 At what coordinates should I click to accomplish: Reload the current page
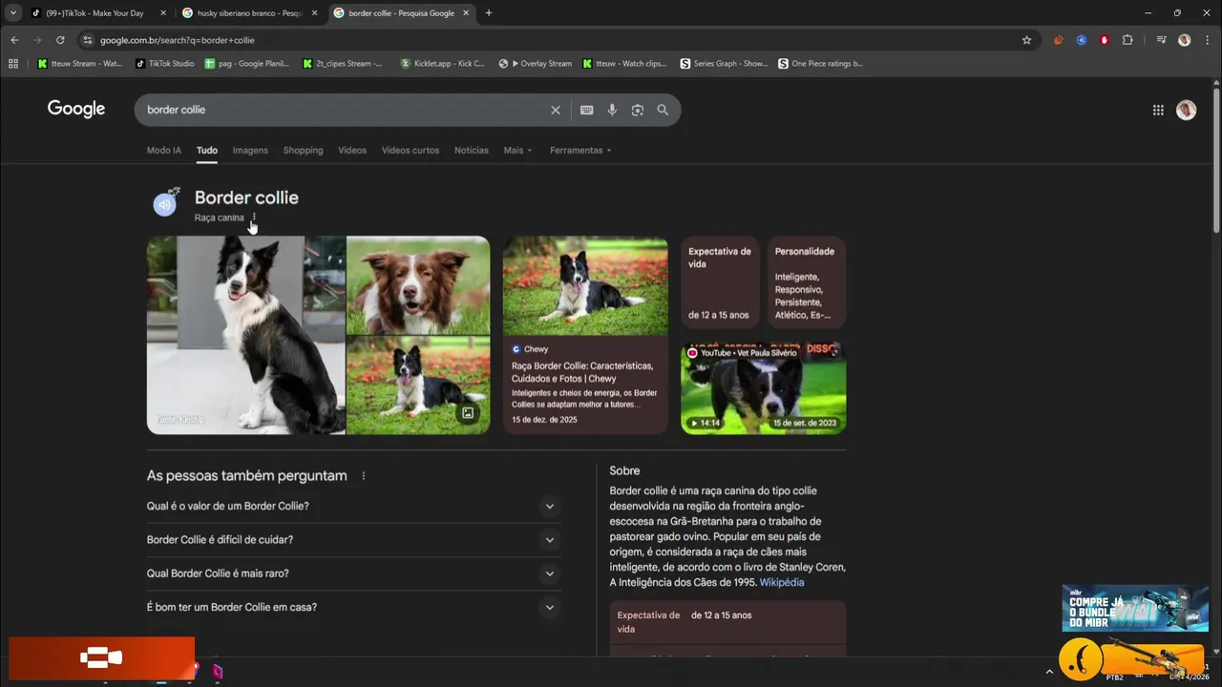click(x=60, y=40)
